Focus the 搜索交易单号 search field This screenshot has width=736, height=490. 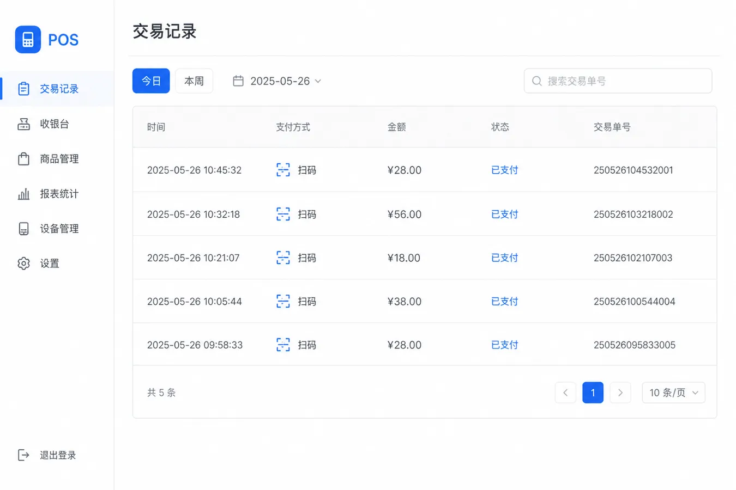point(618,81)
